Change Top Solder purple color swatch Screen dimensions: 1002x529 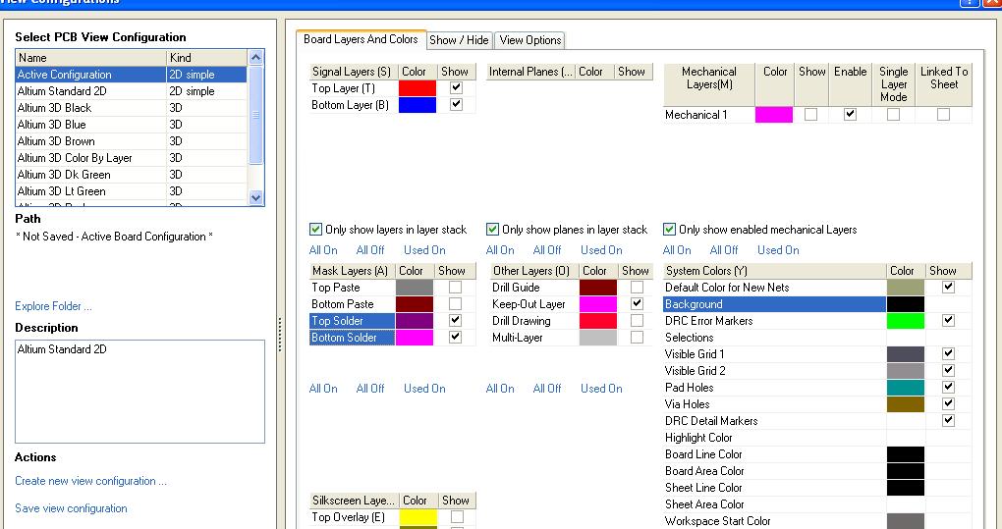click(415, 320)
